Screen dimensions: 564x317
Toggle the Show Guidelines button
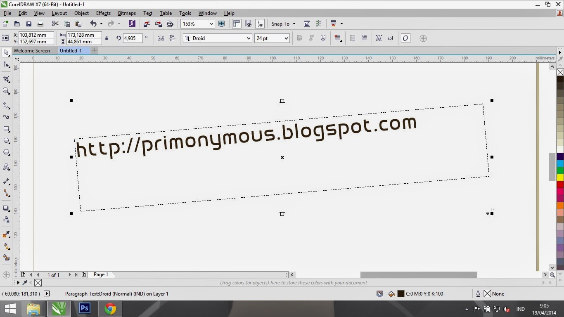coord(260,24)
